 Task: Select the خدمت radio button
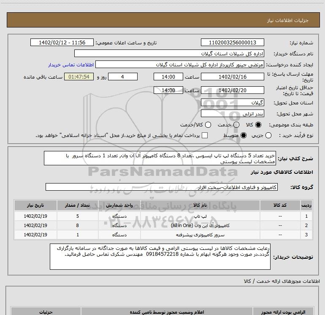coord(236,125)
